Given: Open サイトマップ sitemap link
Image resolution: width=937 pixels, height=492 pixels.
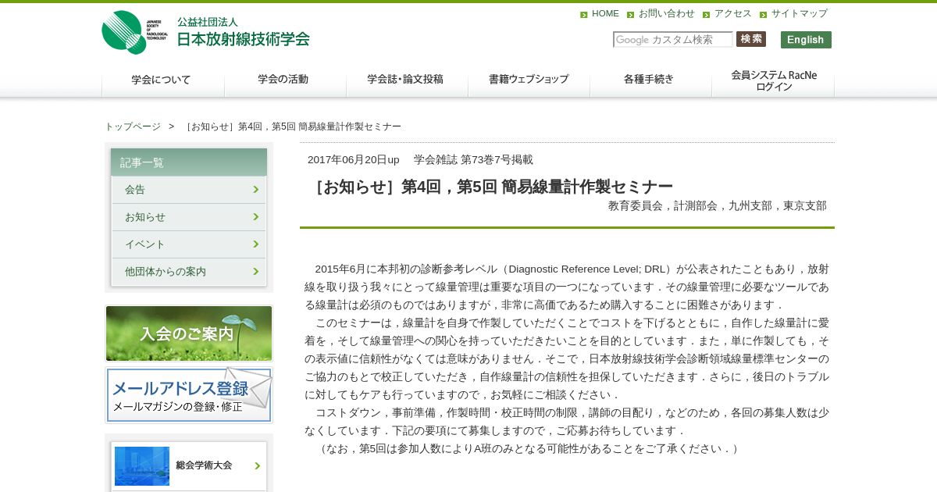Looking at the screenshot, I should point(800,14).
